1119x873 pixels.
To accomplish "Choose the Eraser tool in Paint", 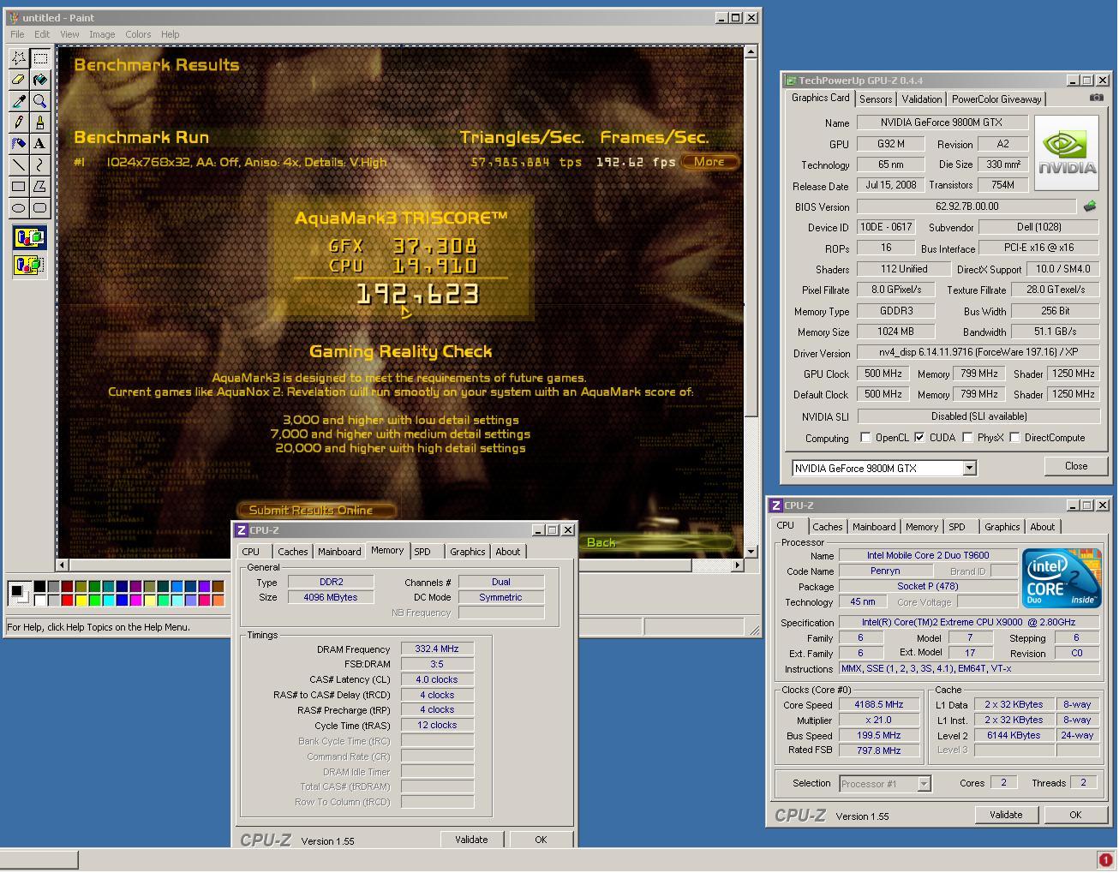I will point(19,80).
